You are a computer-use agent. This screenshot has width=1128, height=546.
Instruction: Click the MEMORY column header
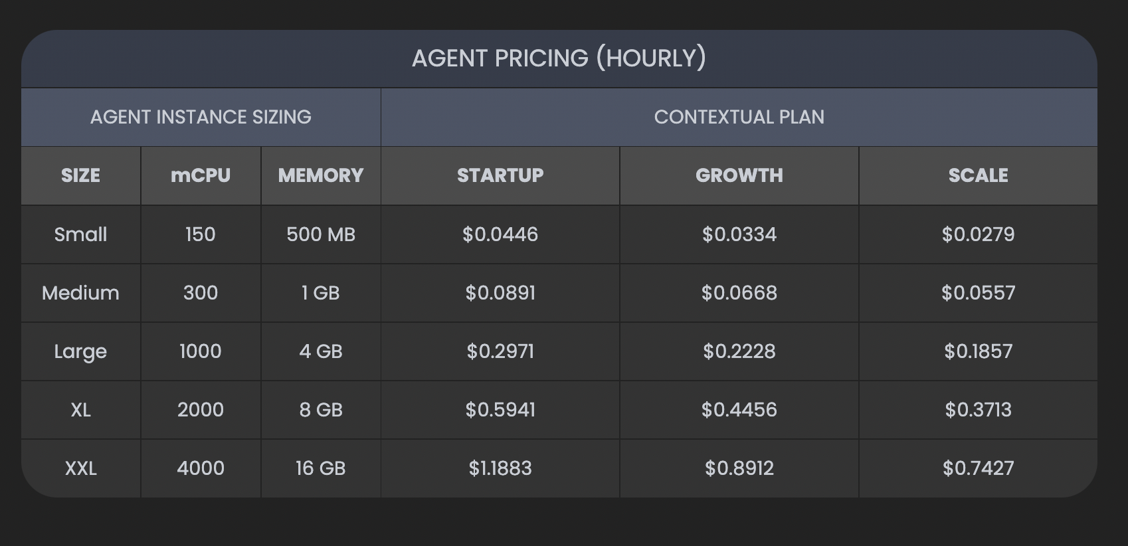321,175
